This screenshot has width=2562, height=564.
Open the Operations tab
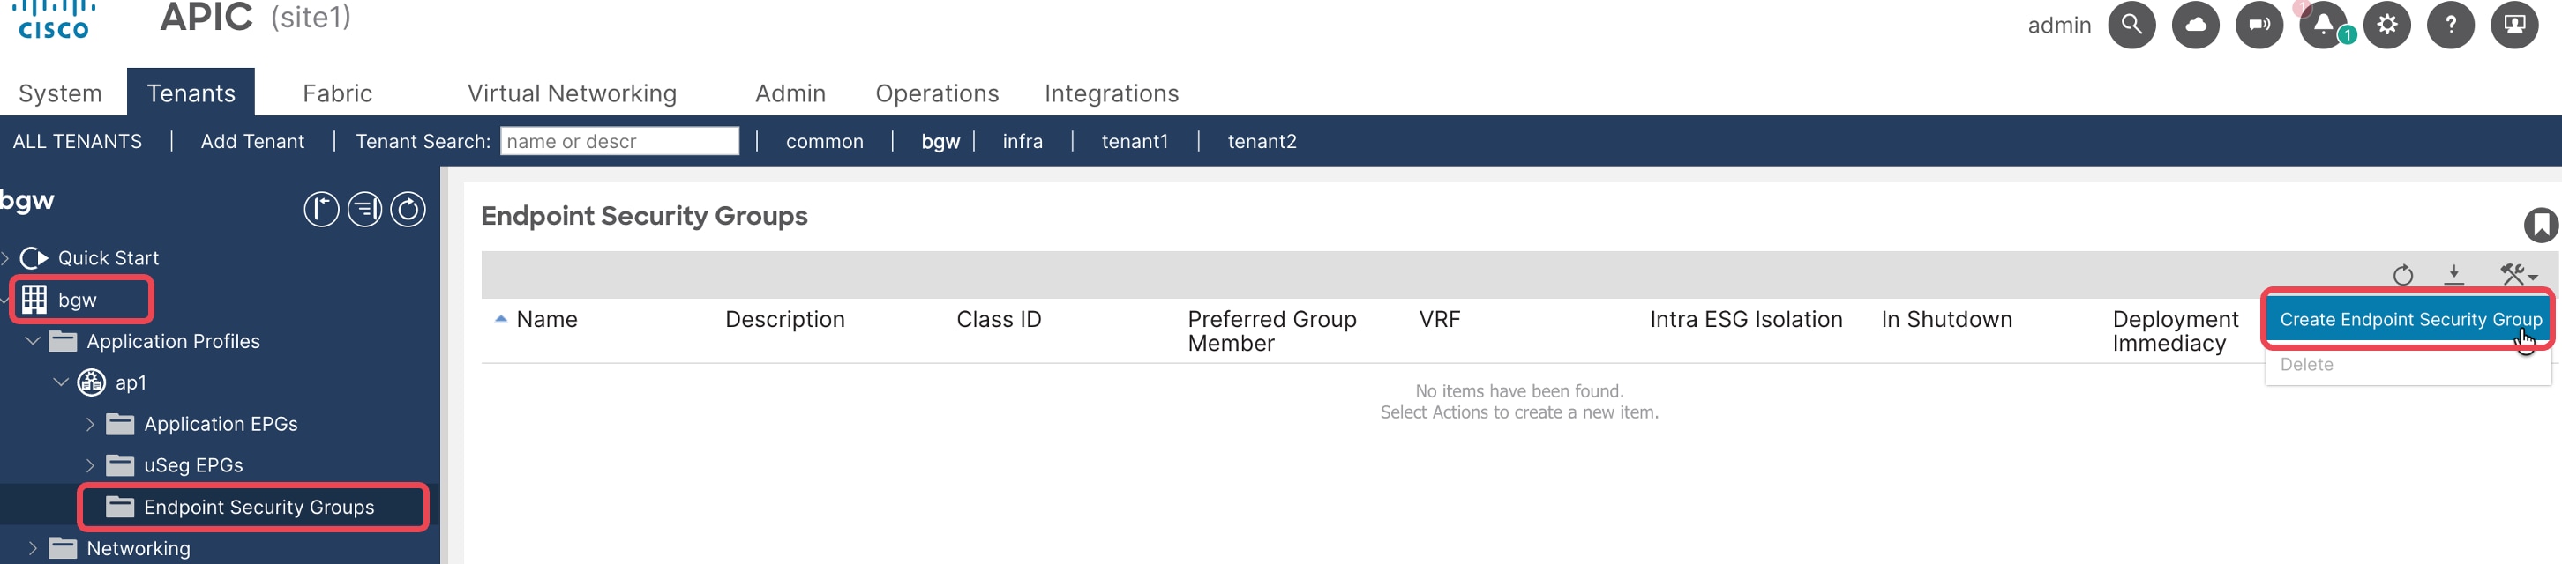(936, 93)
